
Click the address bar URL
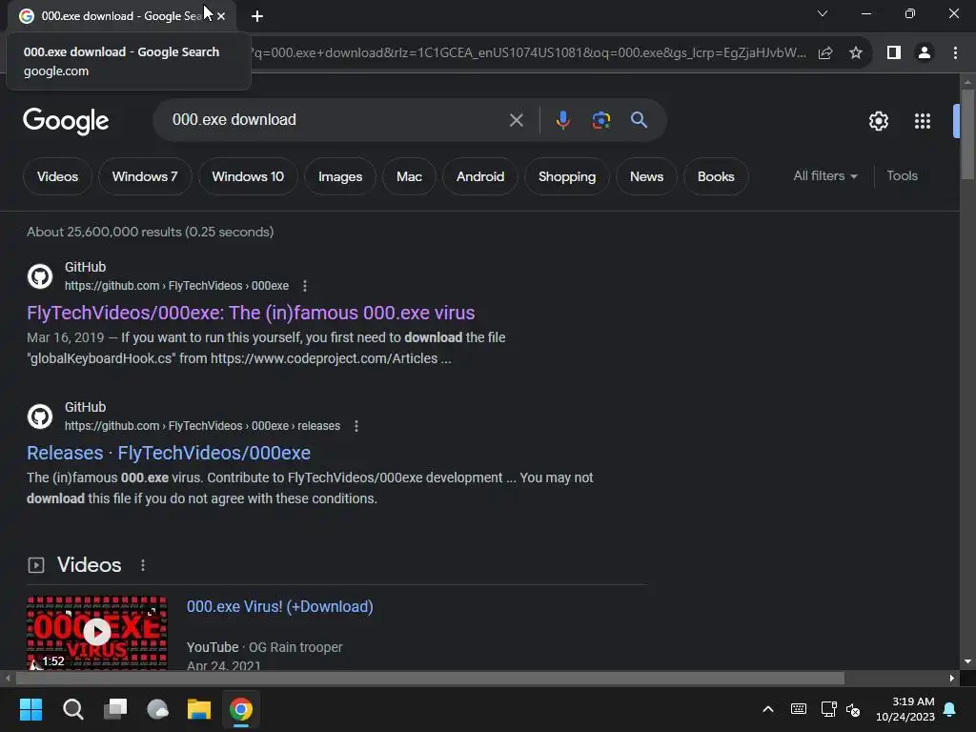tap(529, 53)
